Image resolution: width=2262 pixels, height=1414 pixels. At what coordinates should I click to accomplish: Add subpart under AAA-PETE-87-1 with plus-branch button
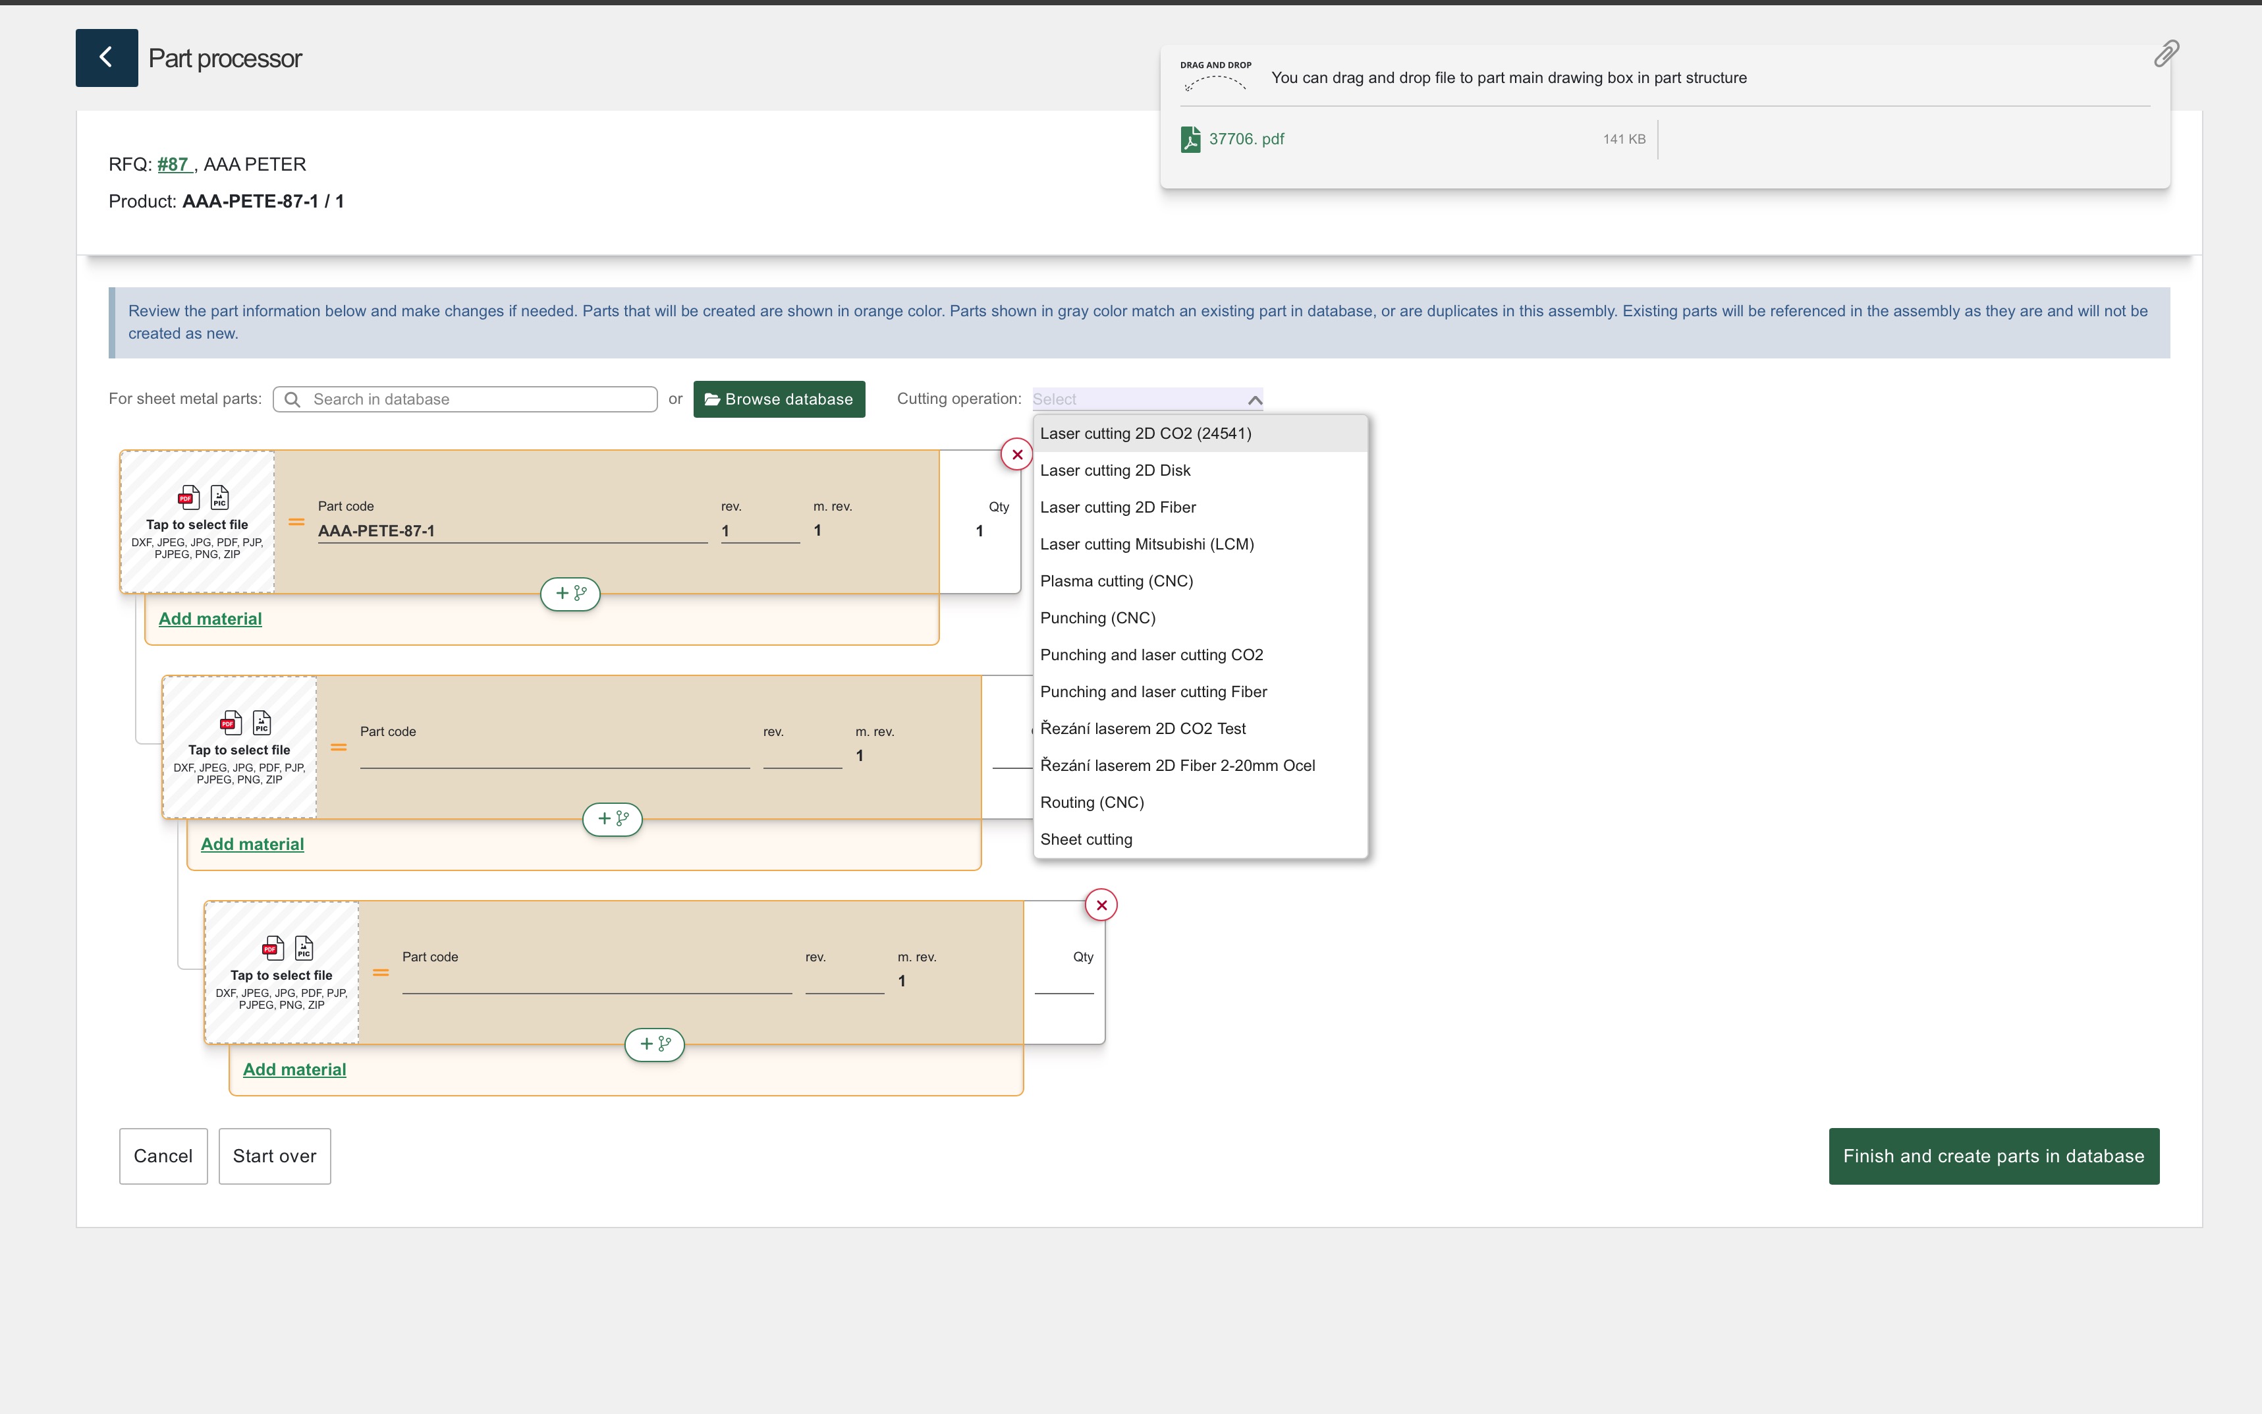click(570, 593)
